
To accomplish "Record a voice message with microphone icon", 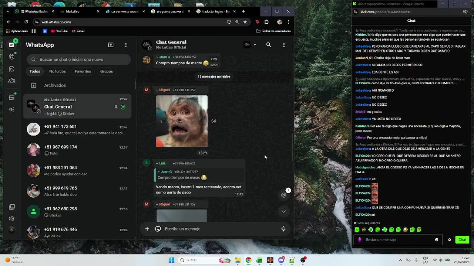I will [x=283, y=229].
